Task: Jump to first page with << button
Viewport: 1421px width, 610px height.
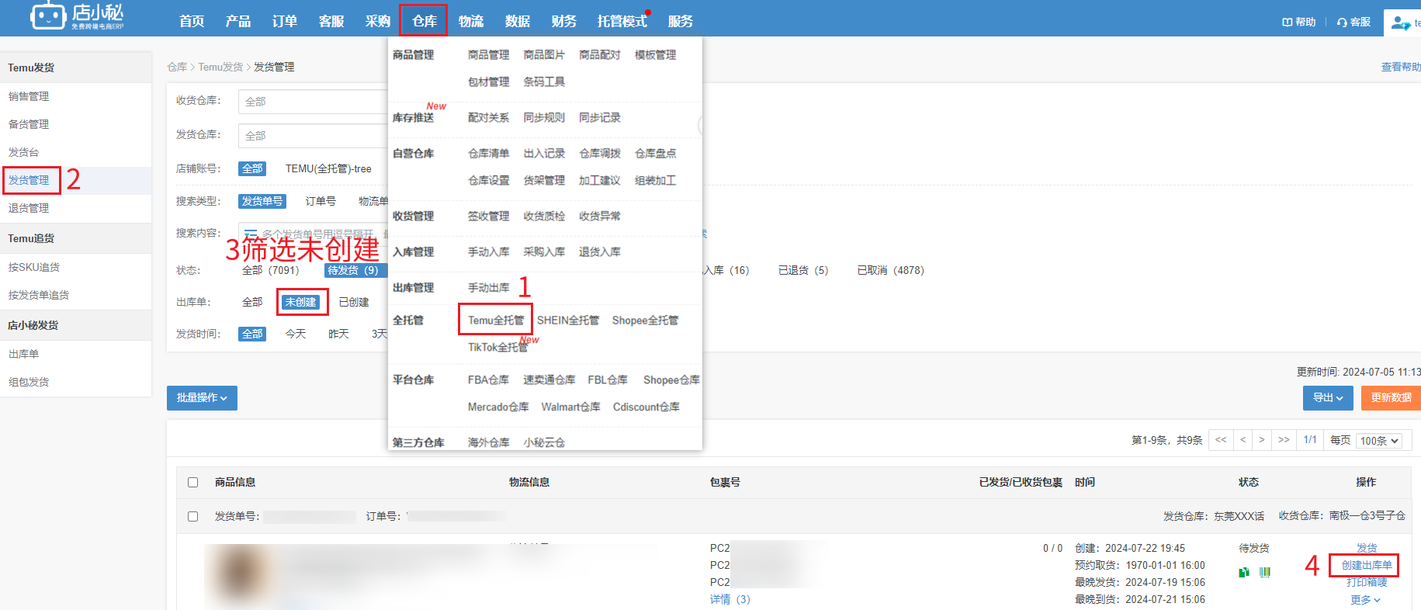Action: 1221,440
